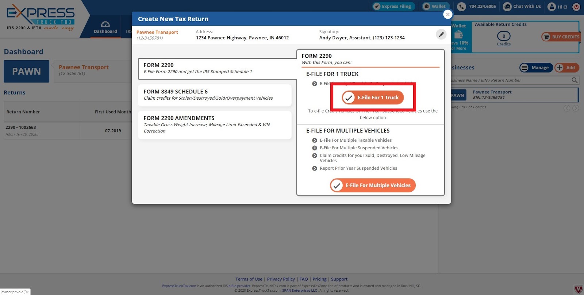Click the PAWN tile on the Dashboard
Image resolution: width=584 pixels, height=295 pixels.
[26, 71]
